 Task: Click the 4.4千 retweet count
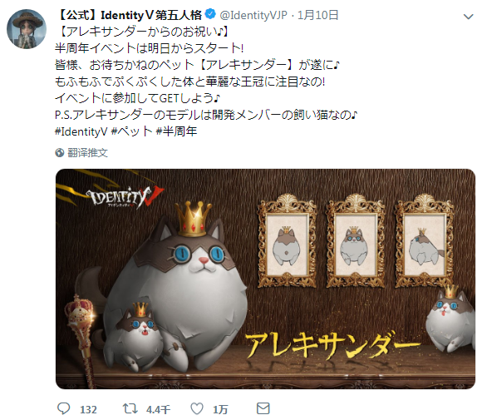(x=158, y=409)
